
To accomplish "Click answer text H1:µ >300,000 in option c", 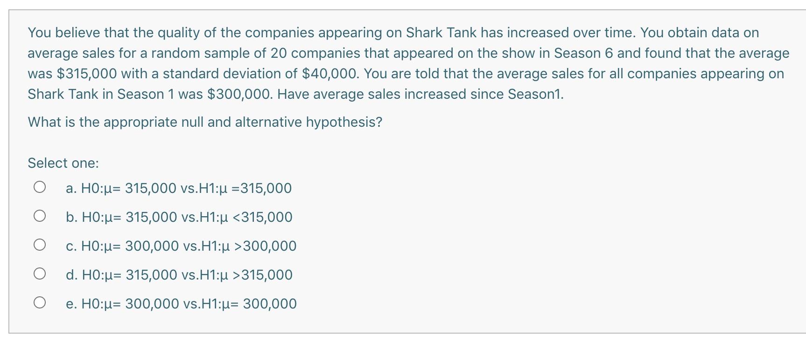I will click(248, 246).
